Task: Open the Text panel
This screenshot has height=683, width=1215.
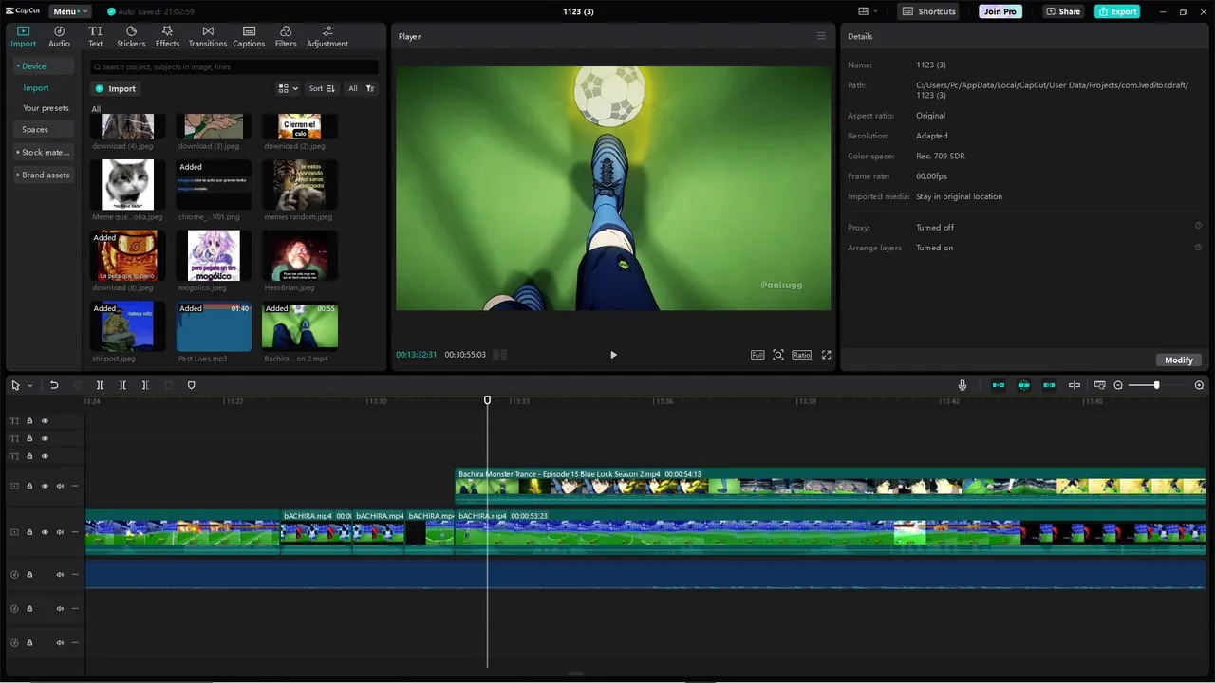Action: [x=95, y=36]
